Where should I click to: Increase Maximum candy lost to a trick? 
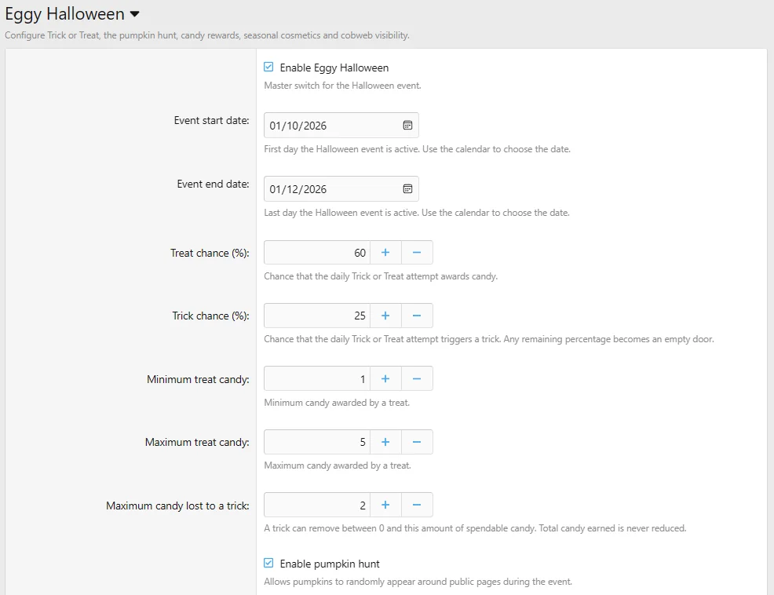[385, 505]
